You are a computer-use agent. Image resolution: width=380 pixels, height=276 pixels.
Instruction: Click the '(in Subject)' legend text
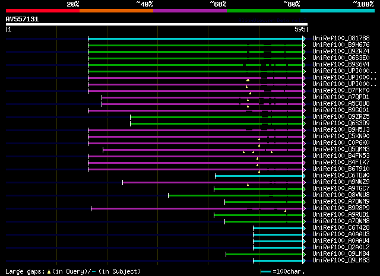(120, 272)
